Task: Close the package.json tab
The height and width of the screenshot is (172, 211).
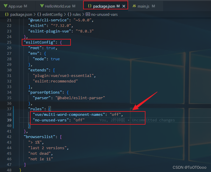Action: 124,6
